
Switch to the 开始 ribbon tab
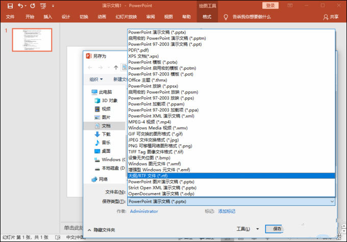click(x=30, y=17)
